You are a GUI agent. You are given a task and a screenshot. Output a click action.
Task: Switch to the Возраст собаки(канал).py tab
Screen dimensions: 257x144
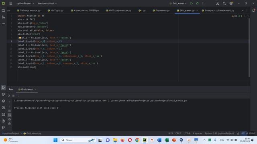point(218,10)
